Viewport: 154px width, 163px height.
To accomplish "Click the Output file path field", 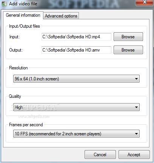I will [76, 50].
